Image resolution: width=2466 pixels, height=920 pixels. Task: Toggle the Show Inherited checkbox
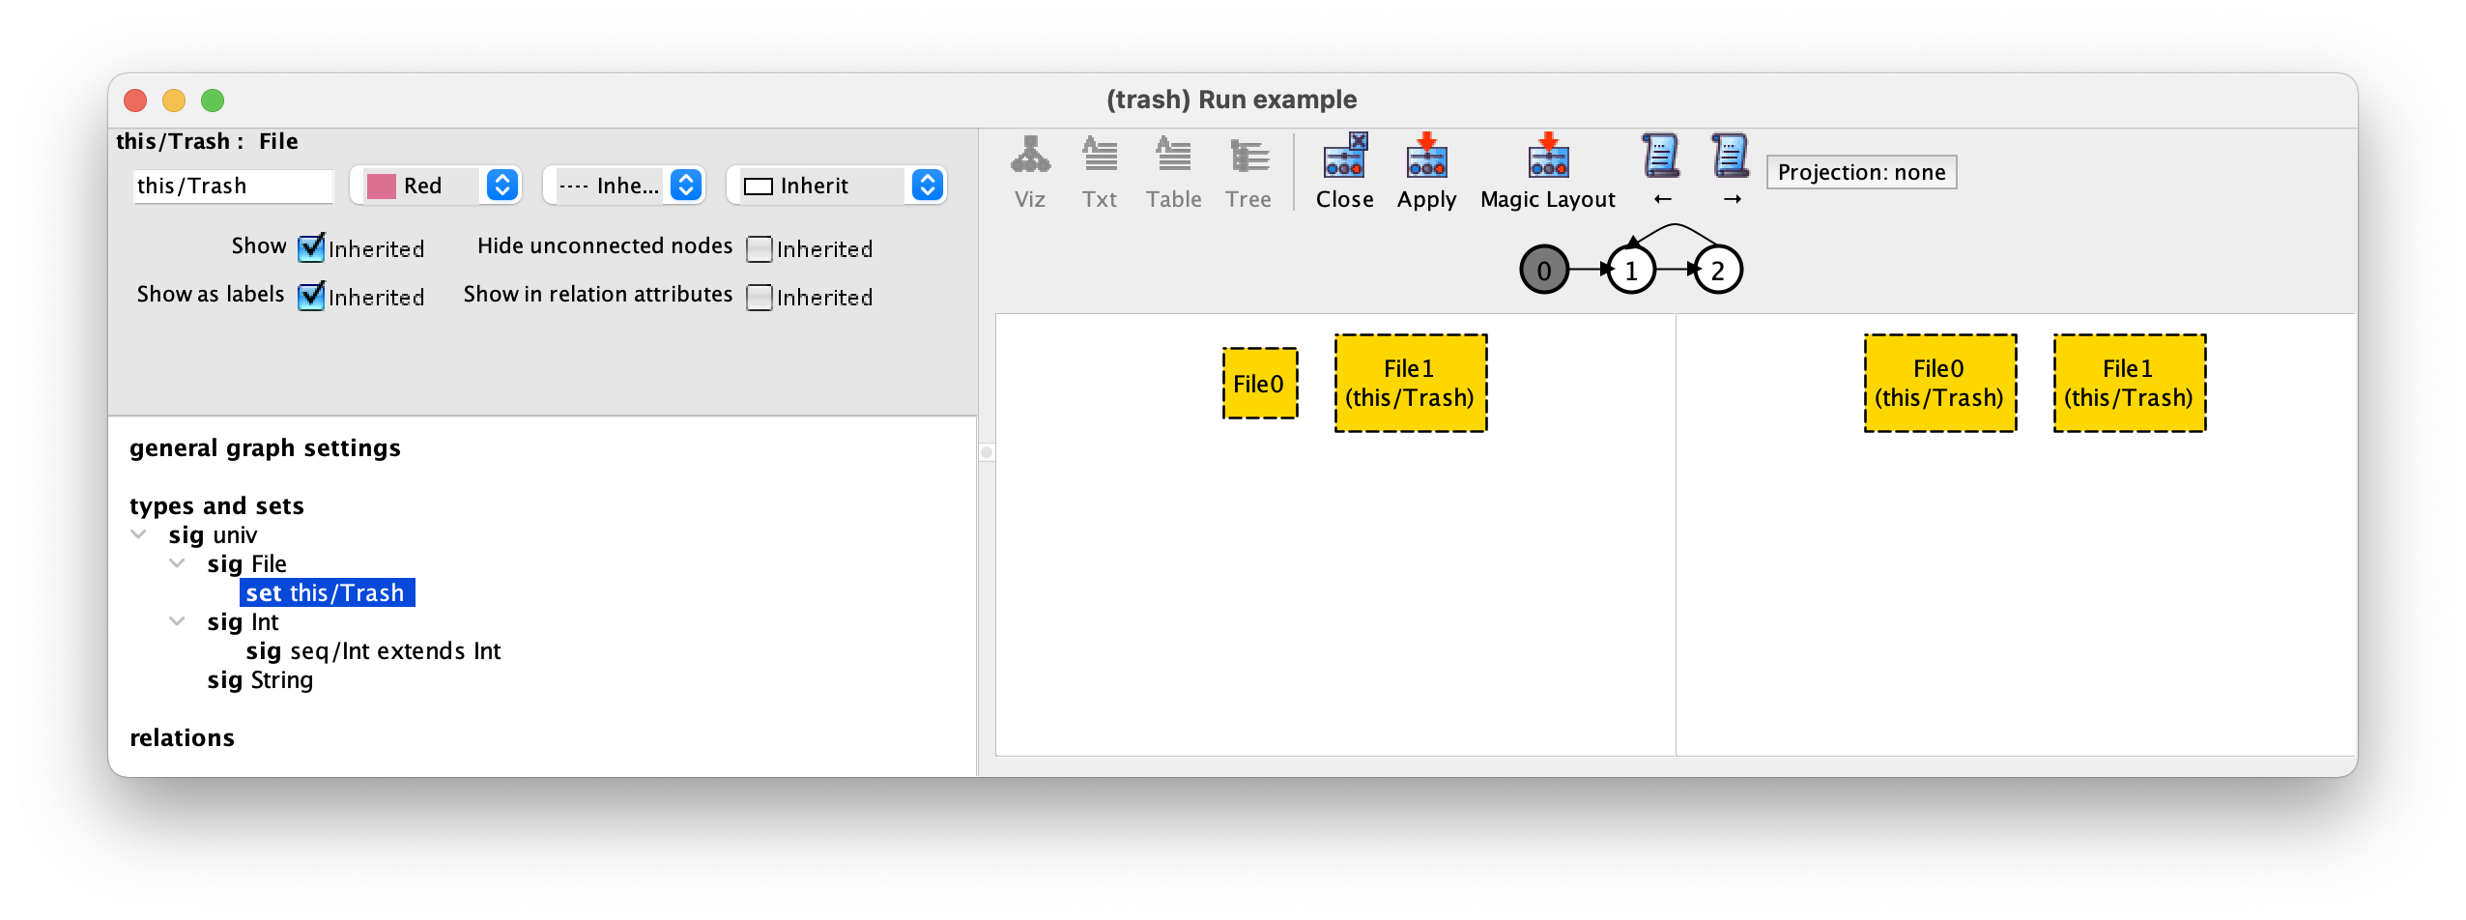click(311, 248)
